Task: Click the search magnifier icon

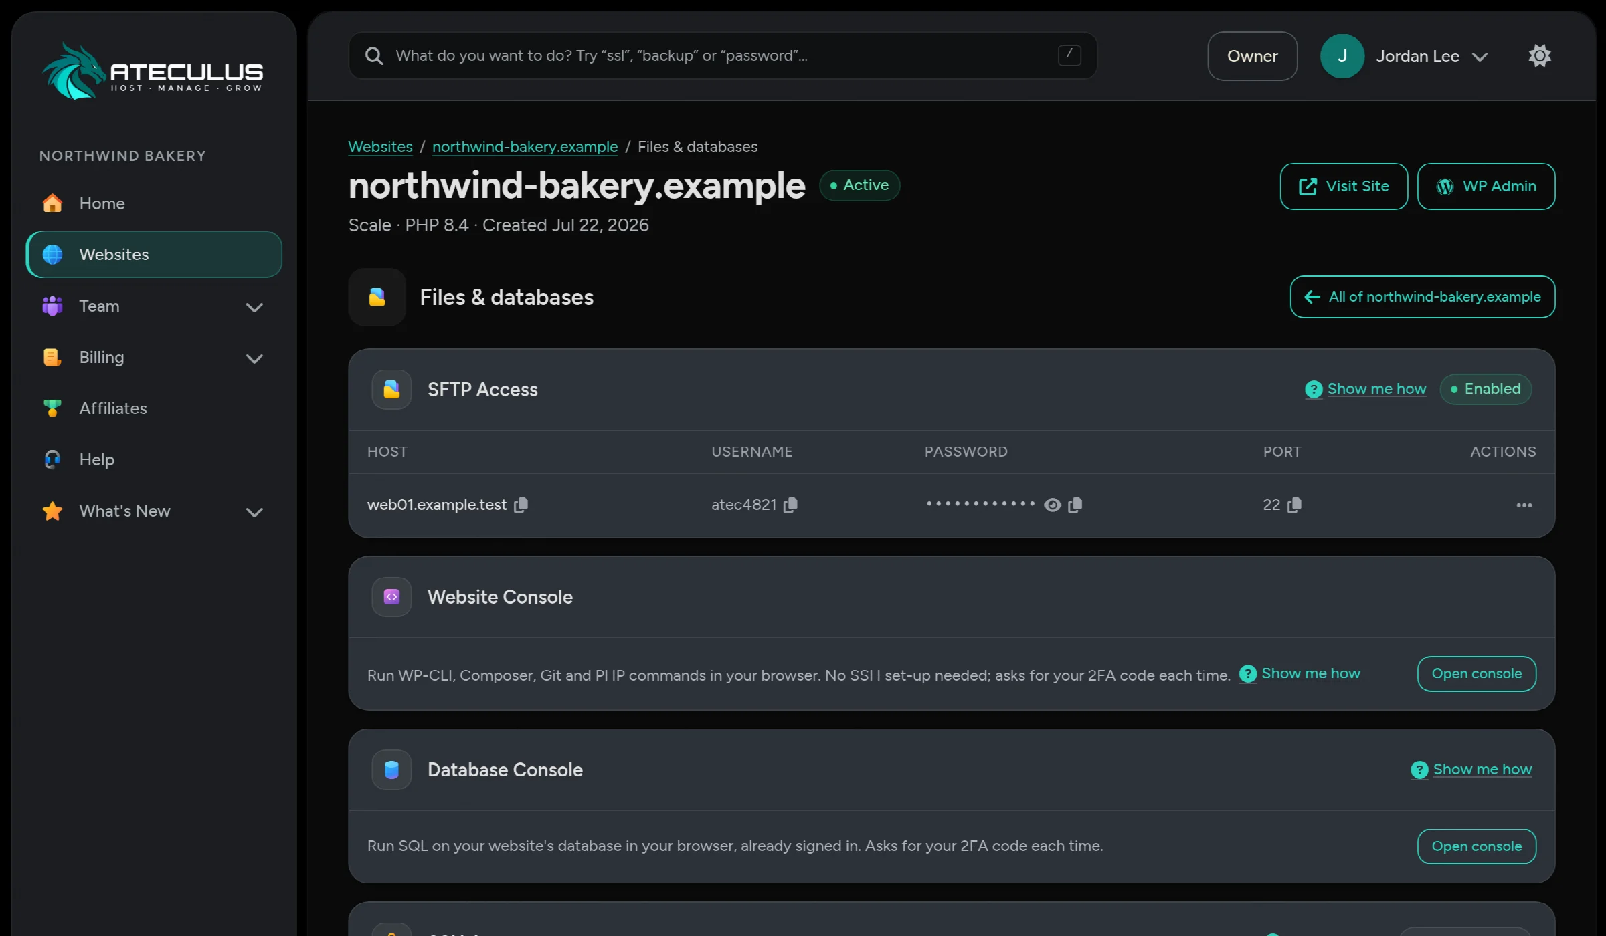Action: [x=374, y=55]
